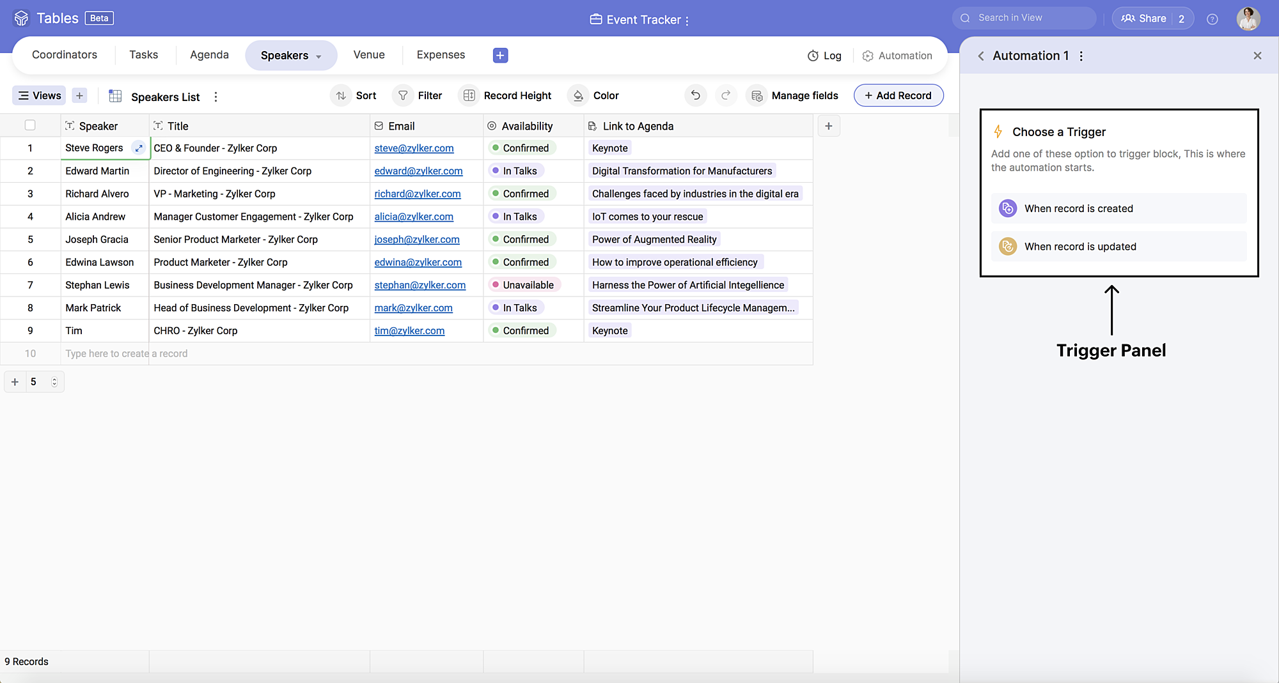Switch to the Expenses tab

(x=441, y=55)
